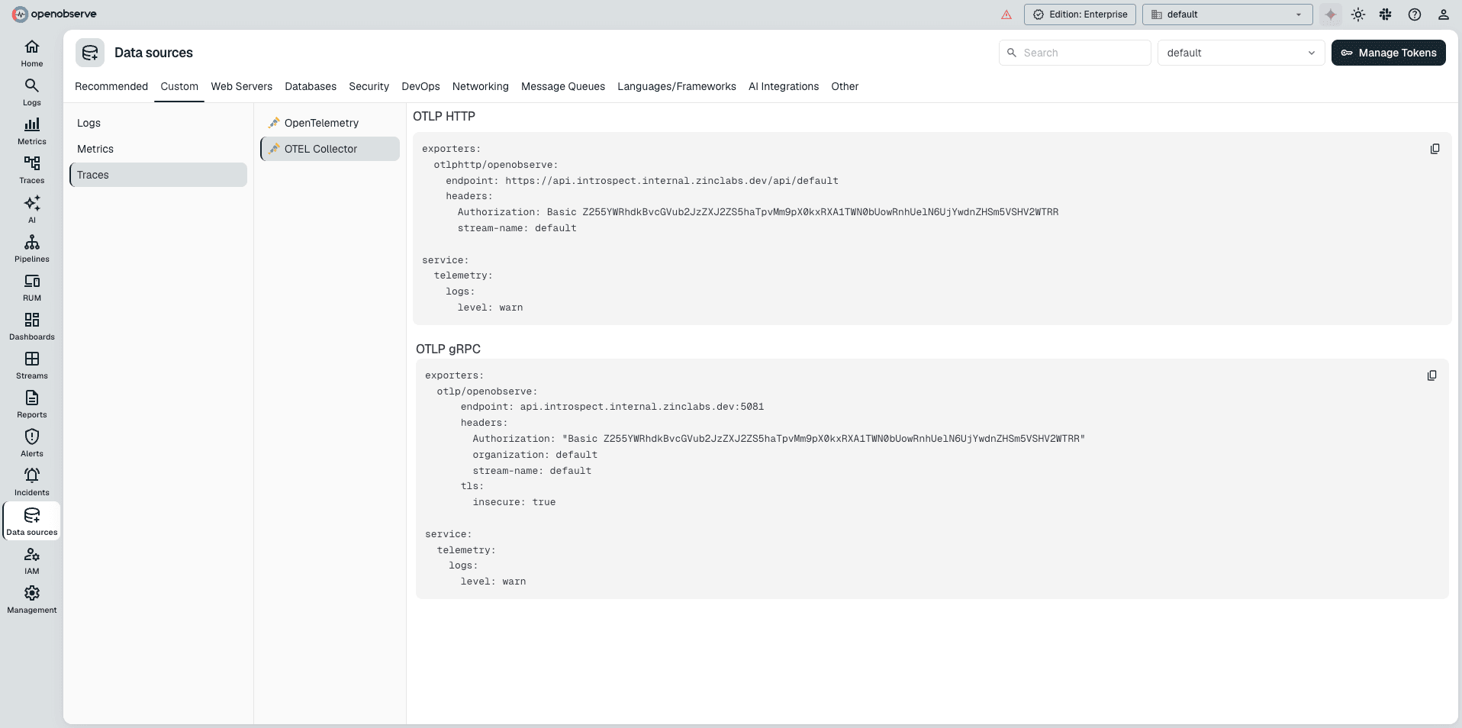
Task: Toggle the light/dark theme icon
Action: (1358, 14)
